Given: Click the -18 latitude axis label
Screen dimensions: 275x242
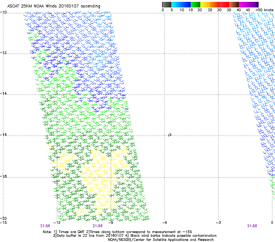Looking at the screenshot, I should (x=3, y=176).
